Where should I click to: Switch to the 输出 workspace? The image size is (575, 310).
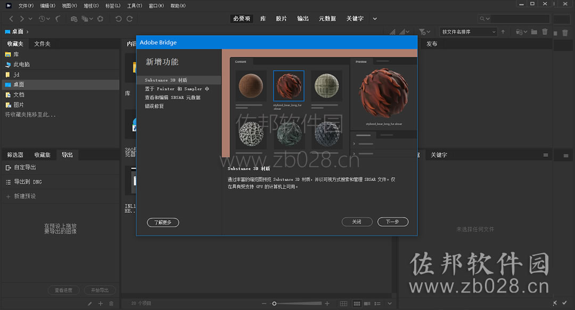pyautogui.click(x=303, y=19)
